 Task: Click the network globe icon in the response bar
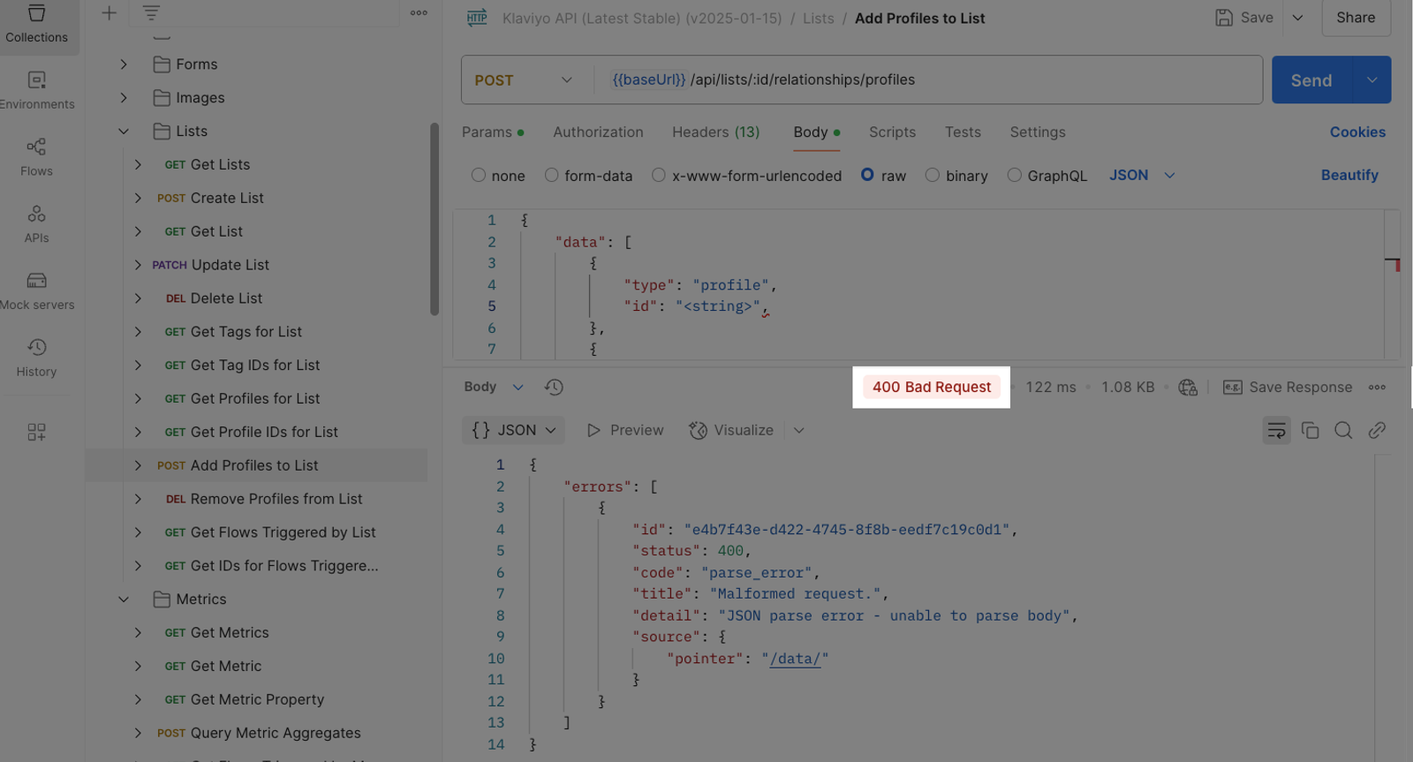click(1188, 387)
